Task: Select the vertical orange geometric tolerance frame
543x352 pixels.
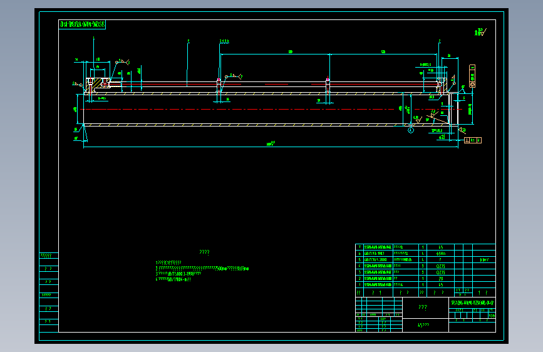Action: click(x=472, y=76)
